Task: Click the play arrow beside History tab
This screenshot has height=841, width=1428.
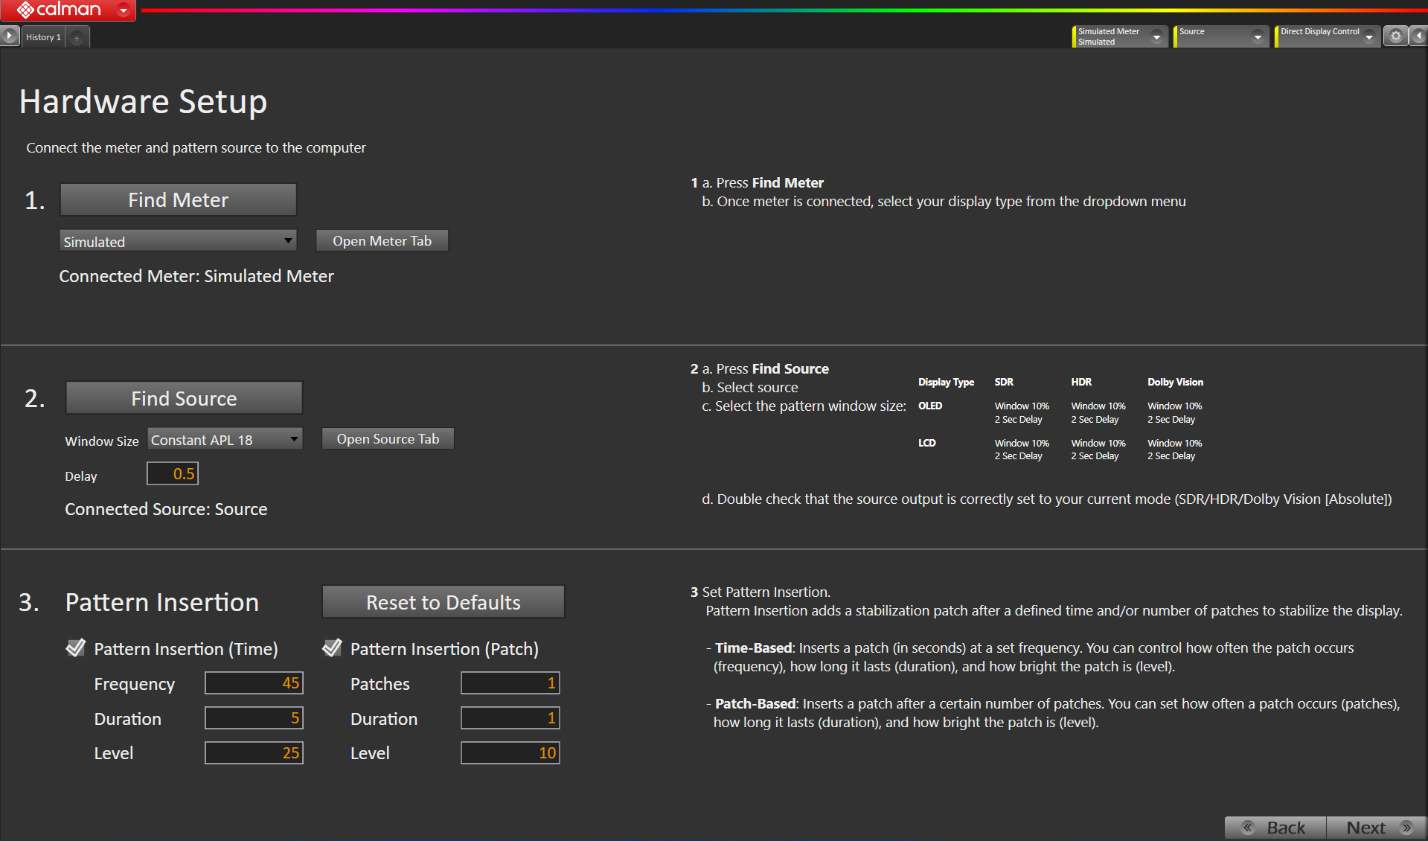Action: 9,36
